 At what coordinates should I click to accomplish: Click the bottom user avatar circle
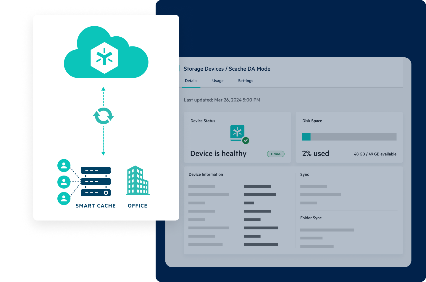pyautogui.click(x=64, y=199)
